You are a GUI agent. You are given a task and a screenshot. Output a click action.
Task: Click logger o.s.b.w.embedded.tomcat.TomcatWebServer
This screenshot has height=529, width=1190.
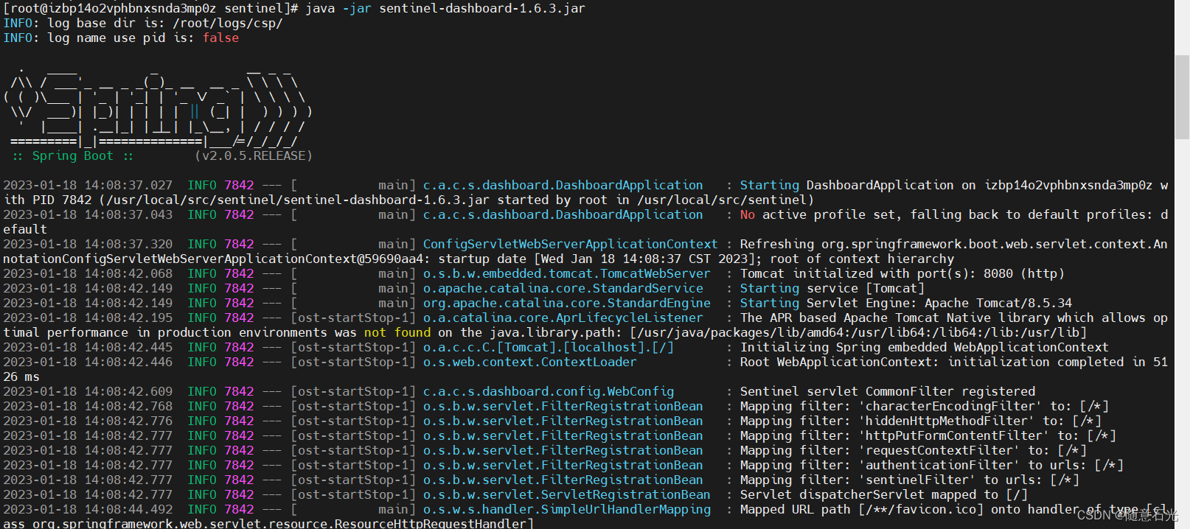coord(567,273)
